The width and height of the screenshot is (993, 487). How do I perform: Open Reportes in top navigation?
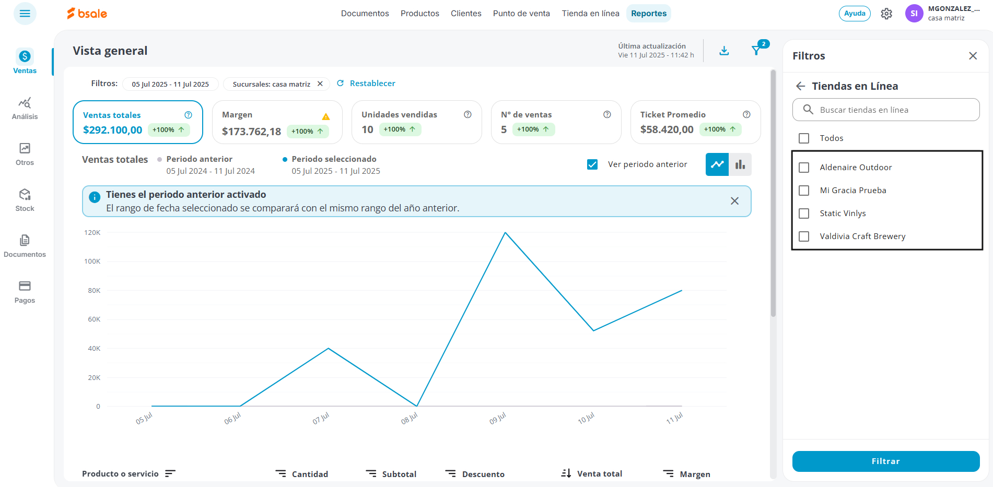point(649,14)
